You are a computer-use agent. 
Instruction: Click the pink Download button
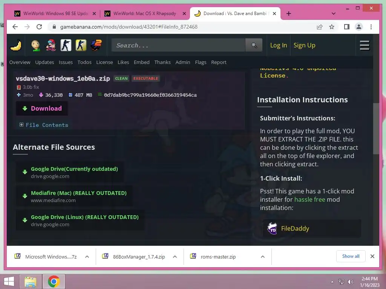point(42,108)
